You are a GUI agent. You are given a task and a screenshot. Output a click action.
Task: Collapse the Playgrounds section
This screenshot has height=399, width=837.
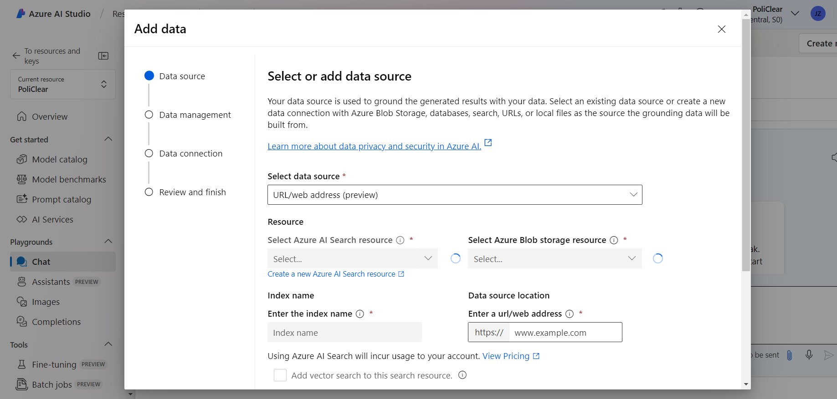(108, 241)
